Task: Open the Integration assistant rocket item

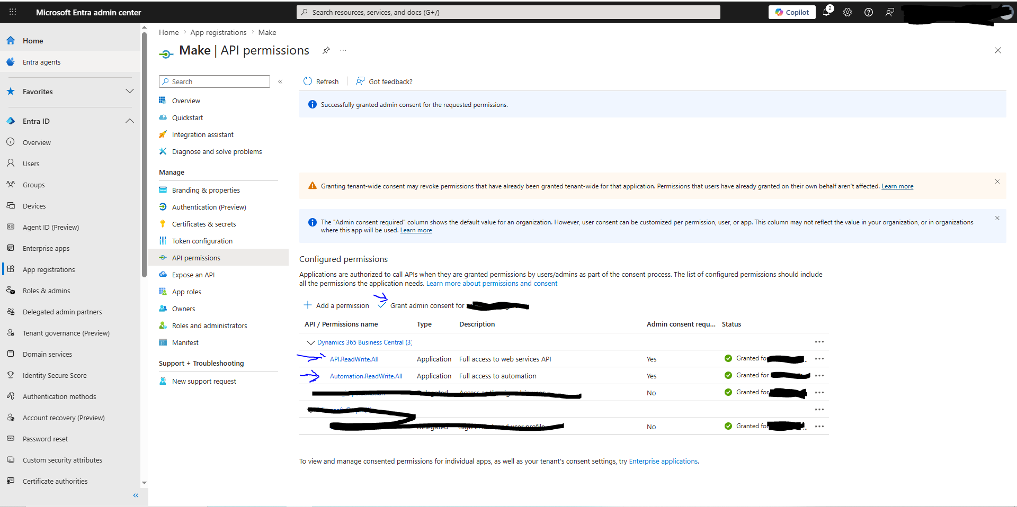Action: [202, 134]
